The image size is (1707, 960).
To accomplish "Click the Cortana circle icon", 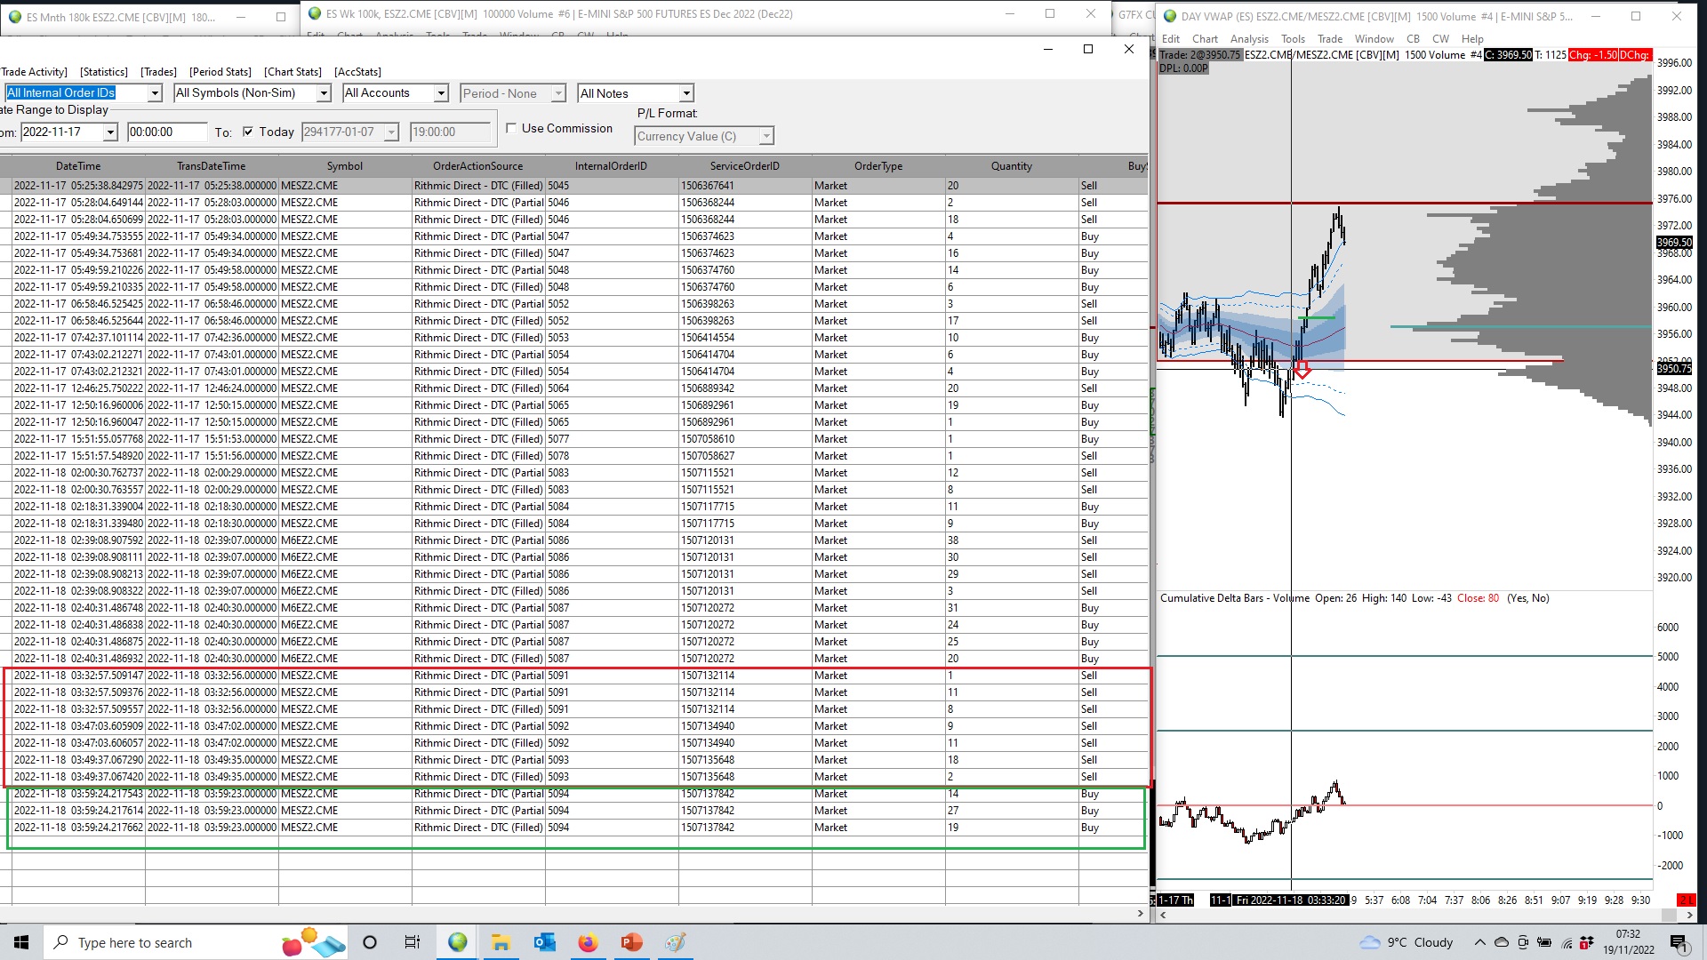I will 370,942.
